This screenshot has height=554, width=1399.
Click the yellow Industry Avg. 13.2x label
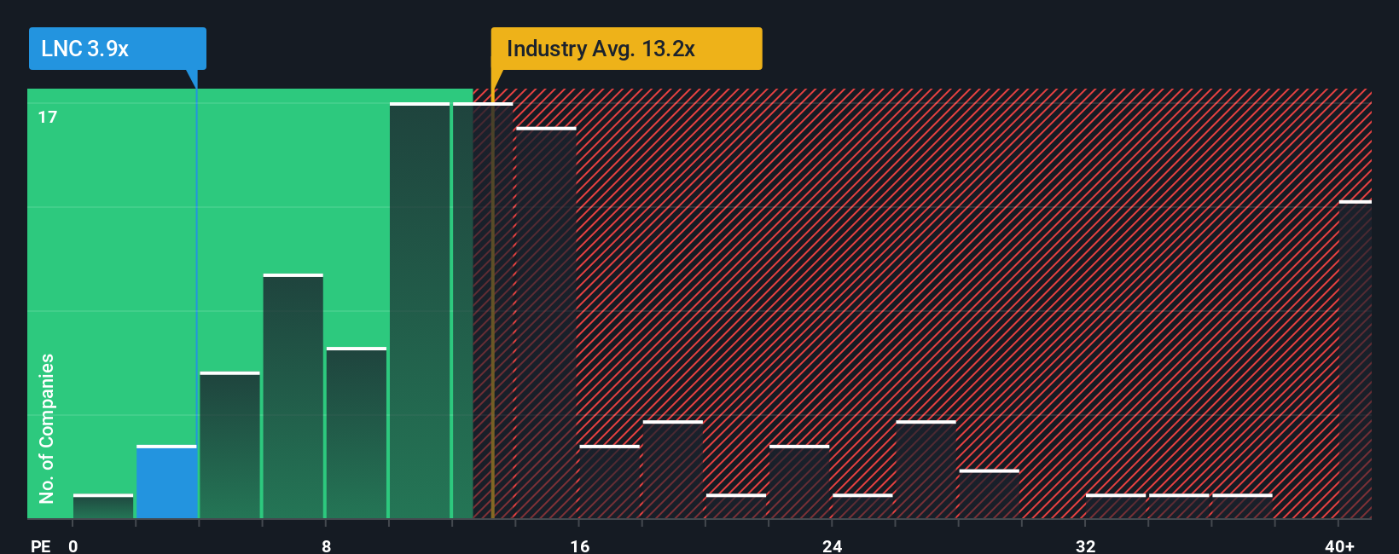pos(626,49)
